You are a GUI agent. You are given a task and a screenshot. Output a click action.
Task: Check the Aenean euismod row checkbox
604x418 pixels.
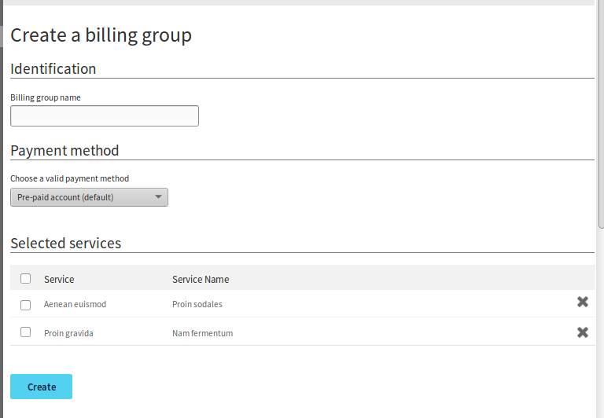click(26, 305)
